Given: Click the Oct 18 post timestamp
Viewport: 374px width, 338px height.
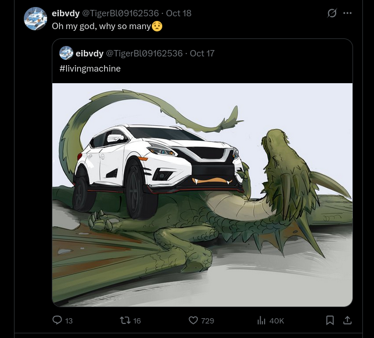Looking at the screenshot, I should (x=179, y=13).
